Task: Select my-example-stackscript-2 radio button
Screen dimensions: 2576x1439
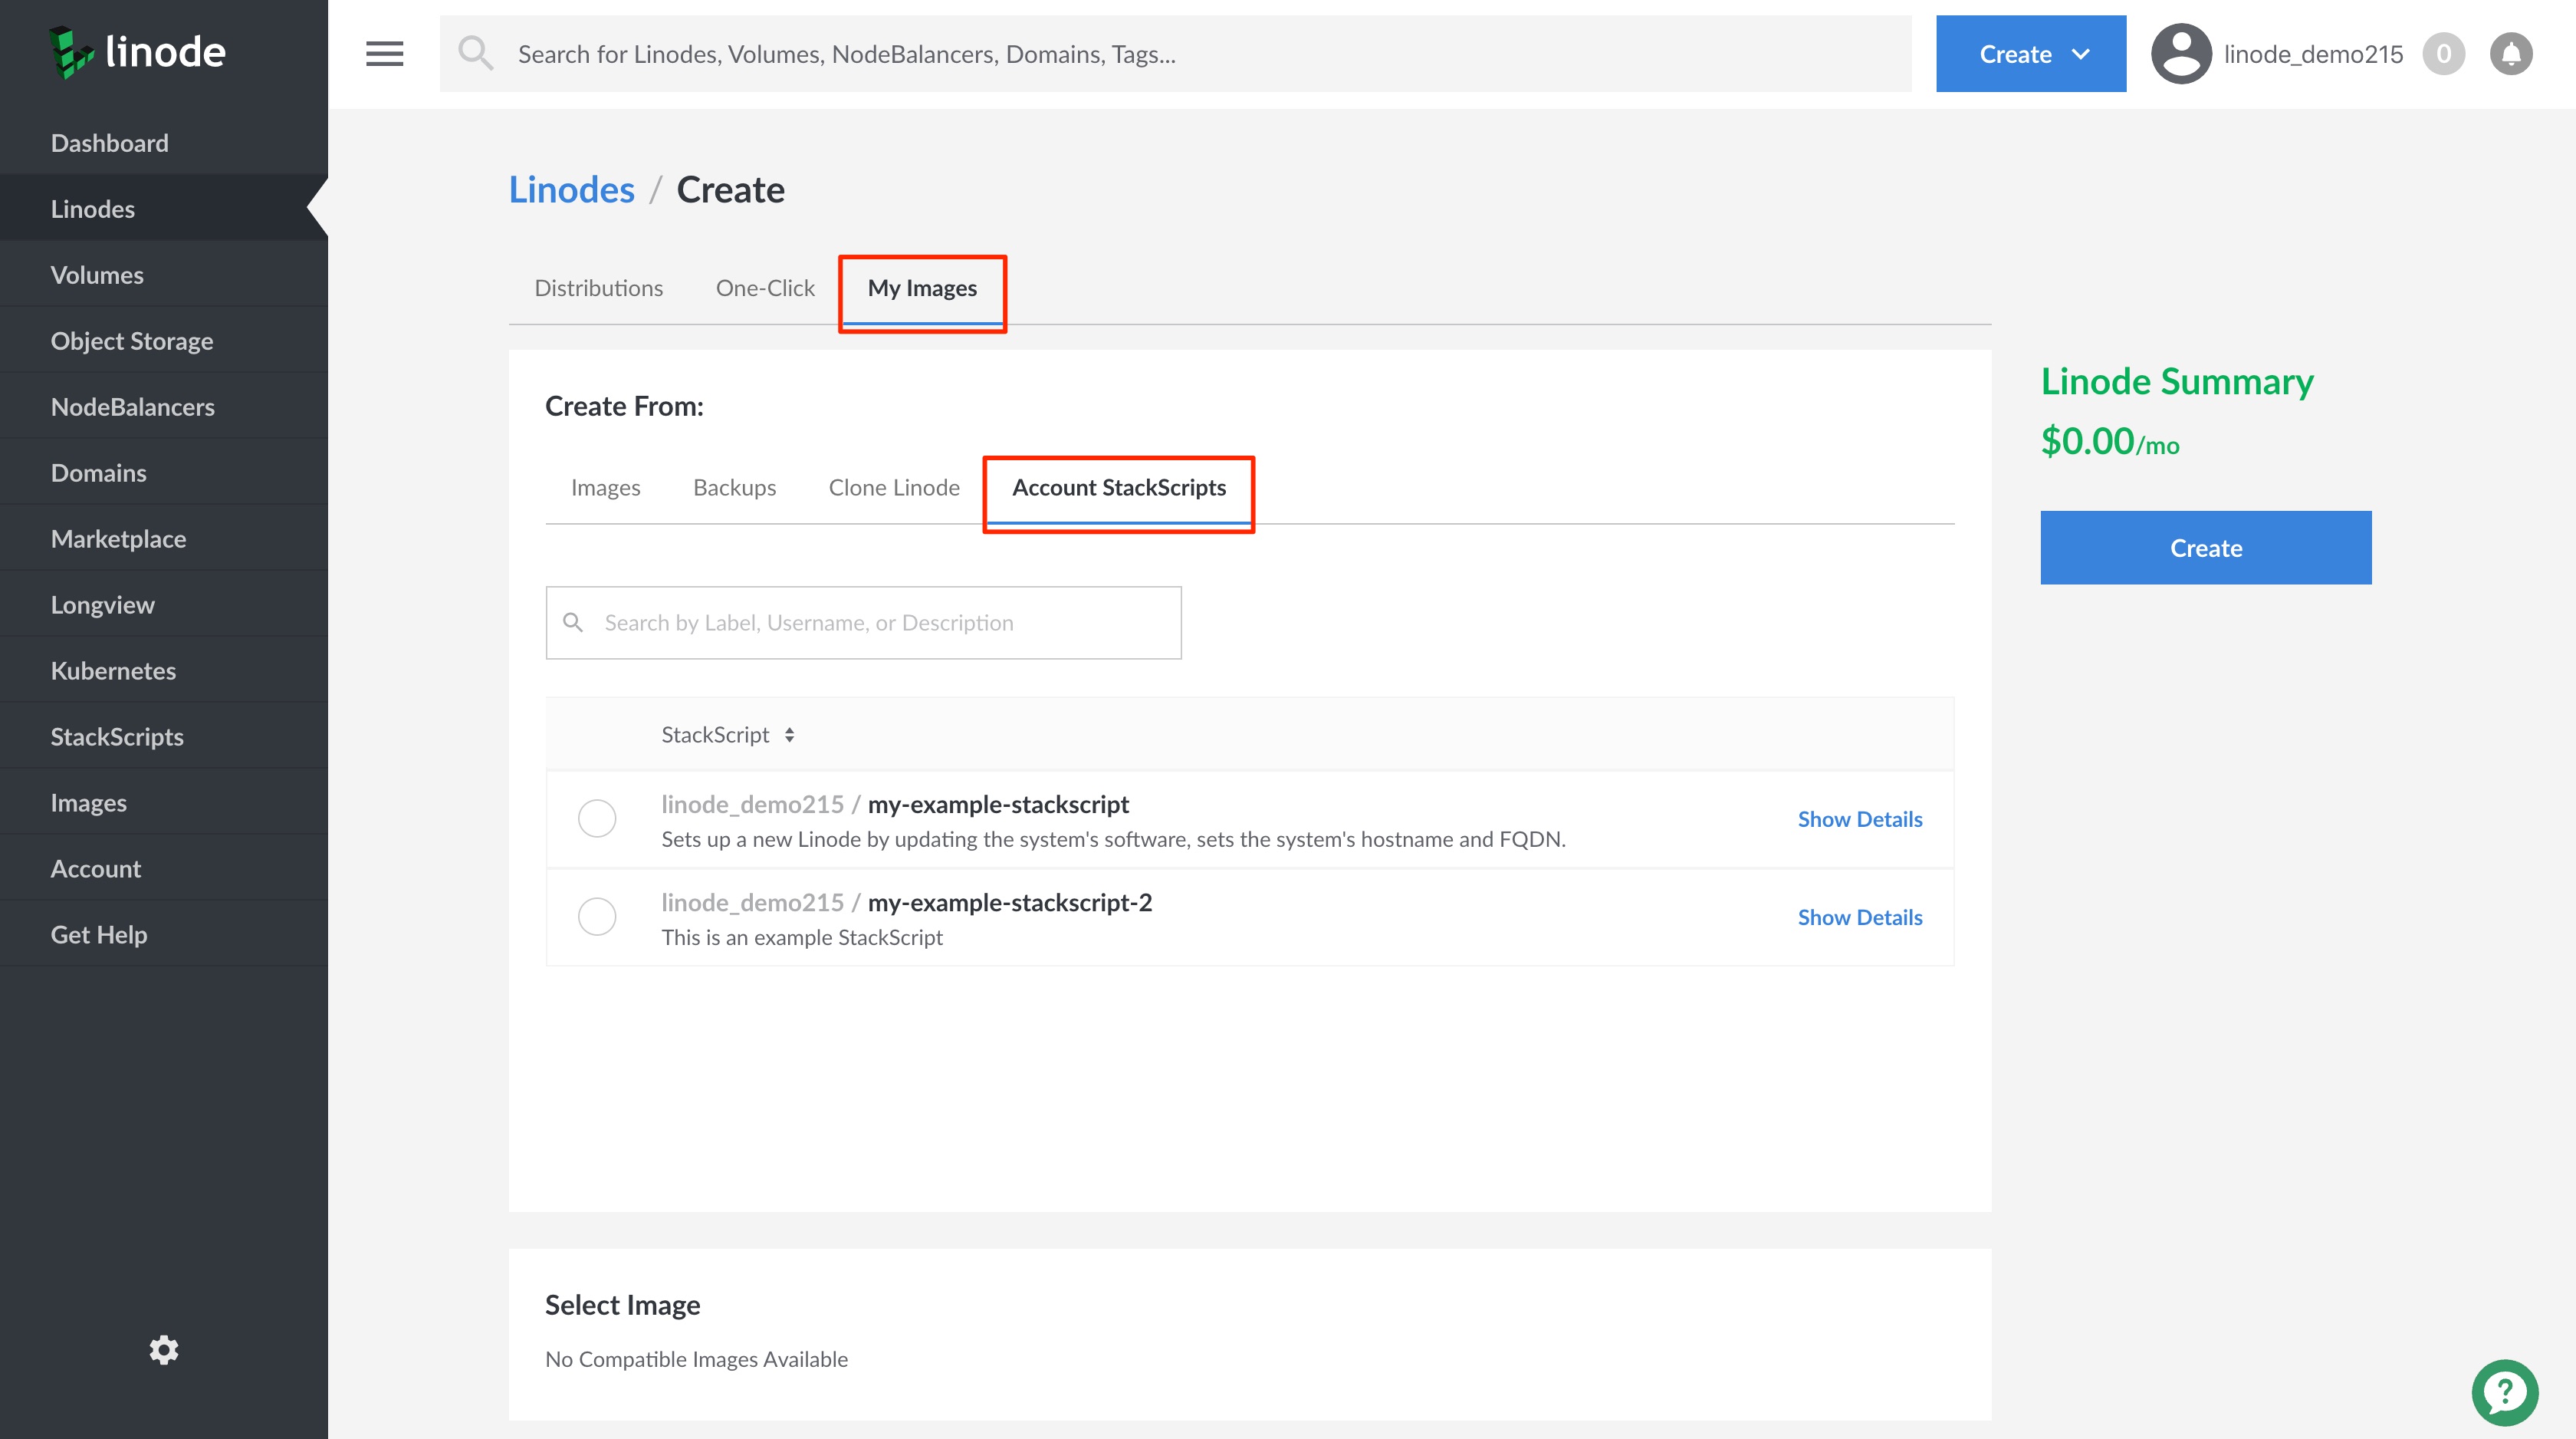Action: pyautogui.click(x=597, y=917)
